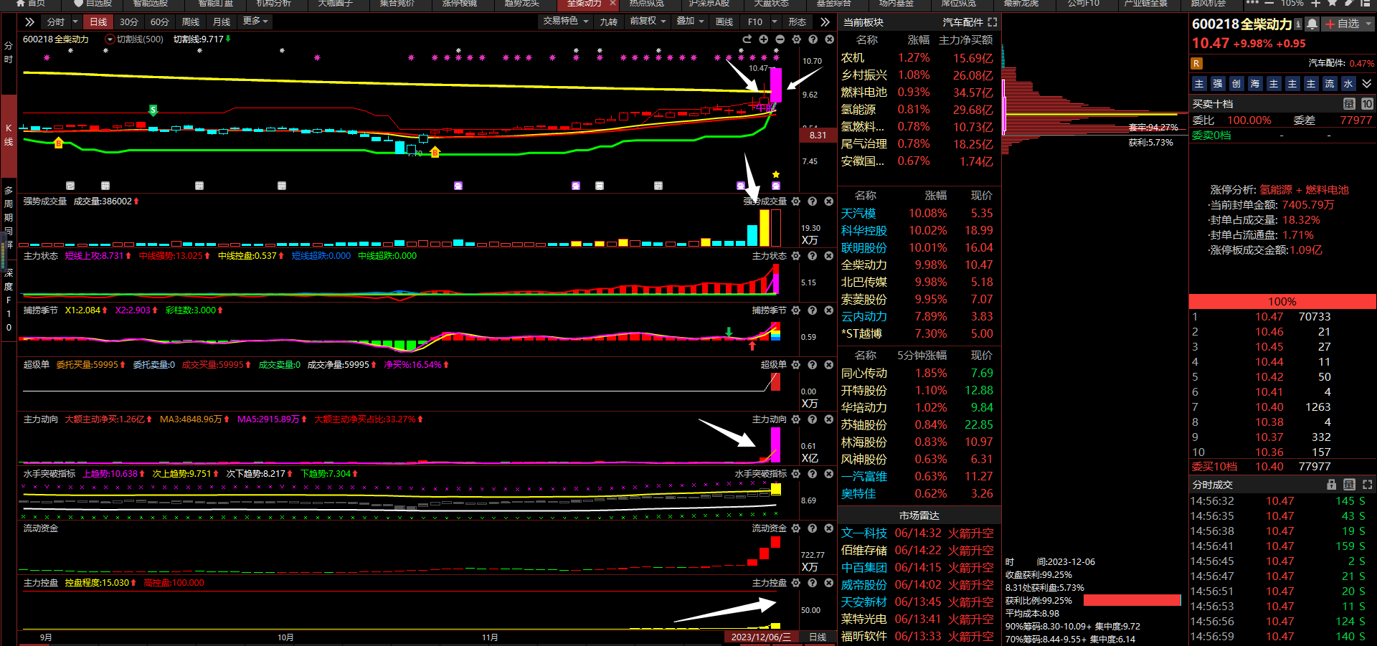Click orange R margin-trading badge
This screenshot has height=646, width=1377.
click(1196, 63)
